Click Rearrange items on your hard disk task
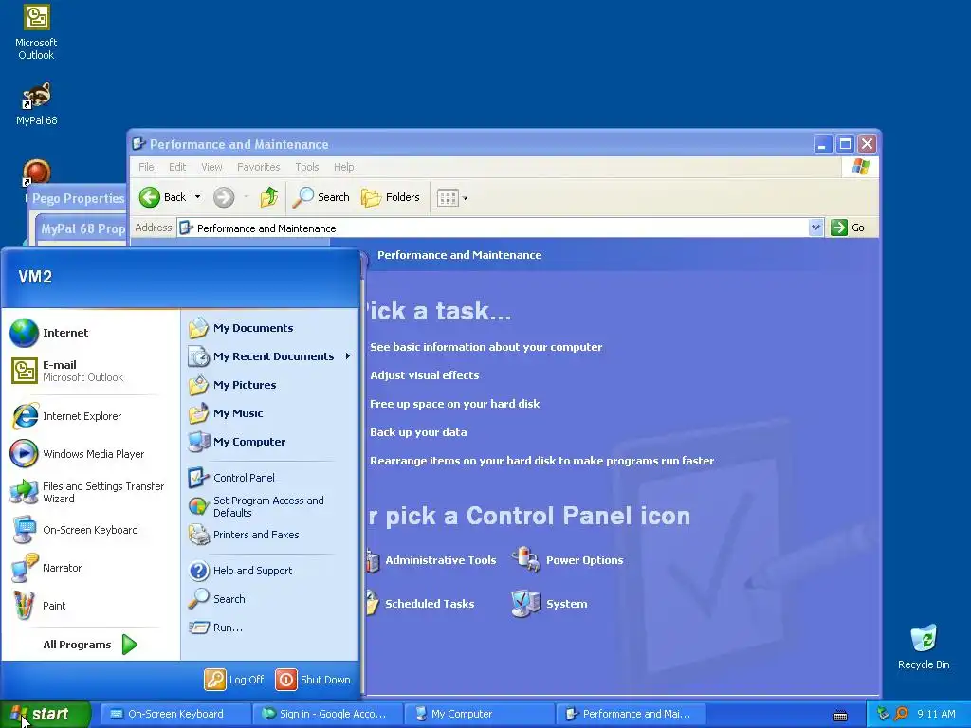This screenshot has width=971, height=728. [x=541, y=462]
